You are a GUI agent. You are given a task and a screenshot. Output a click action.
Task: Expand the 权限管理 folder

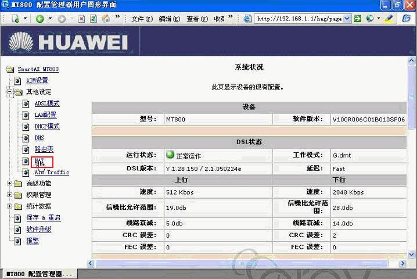click(9, 195)
